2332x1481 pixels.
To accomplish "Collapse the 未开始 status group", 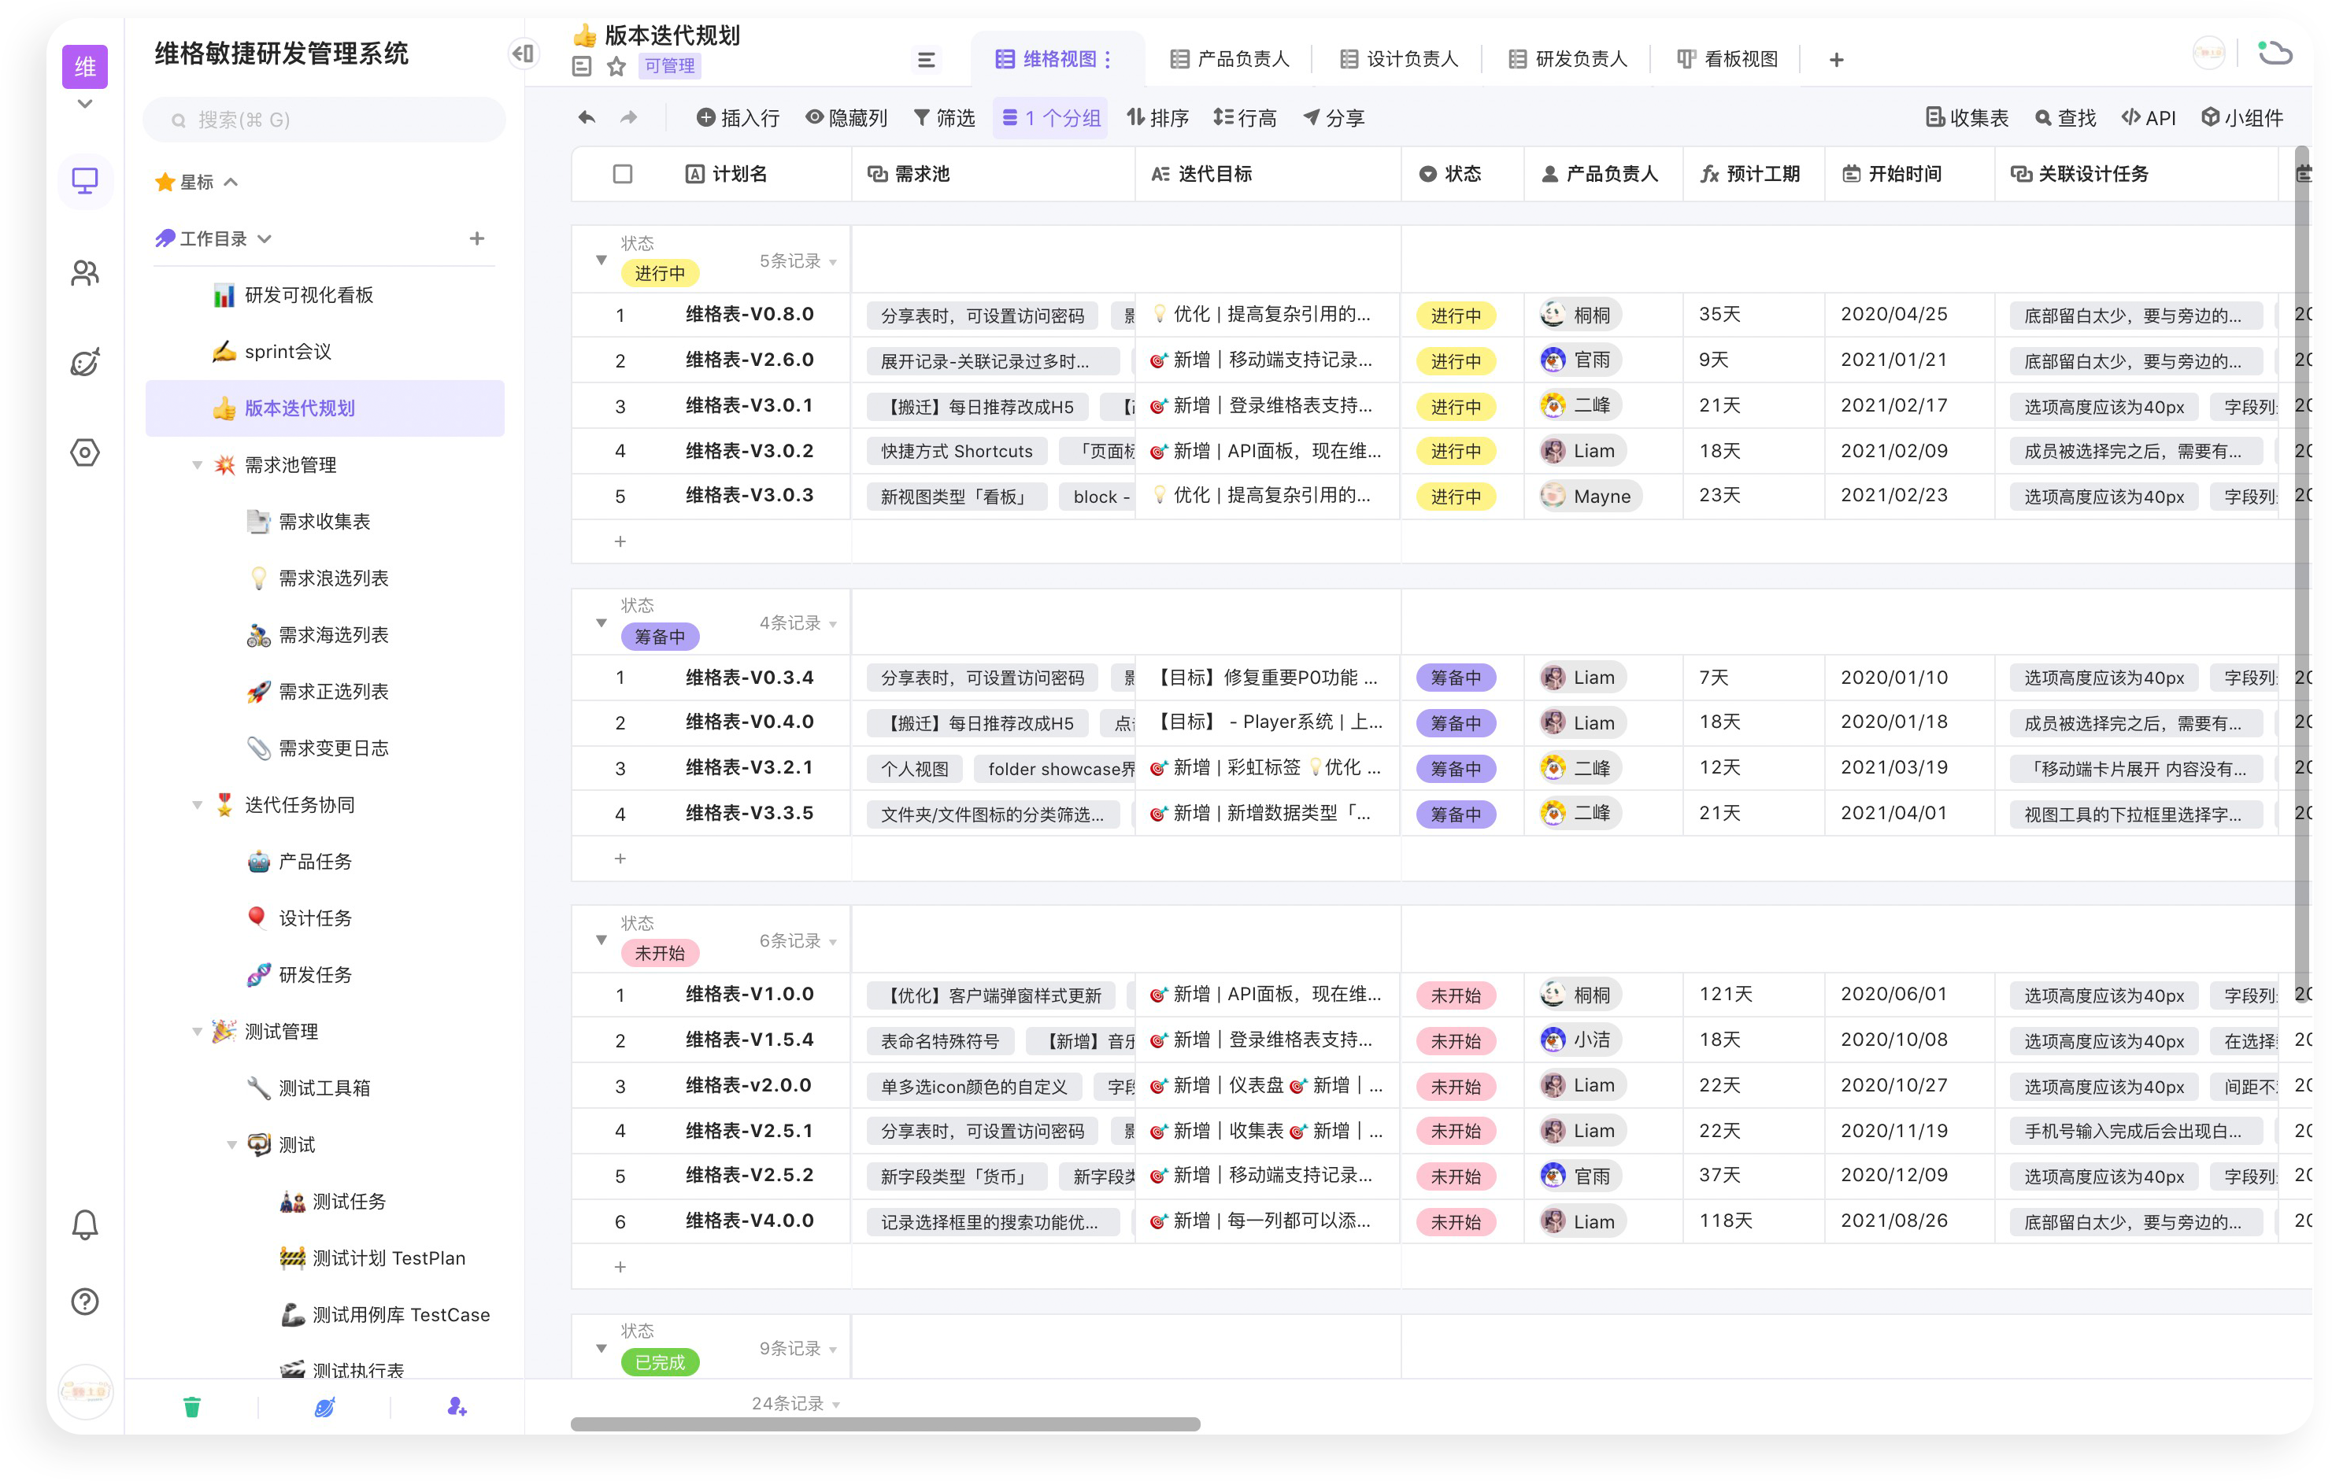I will (601, 940).
